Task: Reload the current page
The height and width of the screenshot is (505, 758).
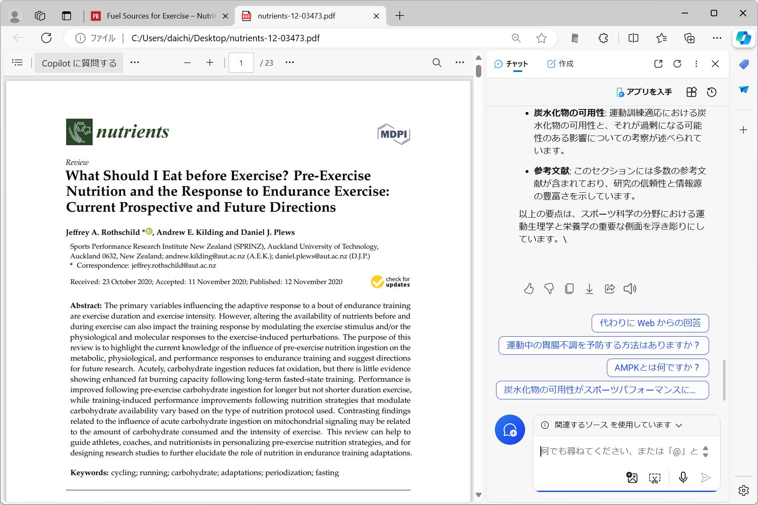Action: pos(46,38)
